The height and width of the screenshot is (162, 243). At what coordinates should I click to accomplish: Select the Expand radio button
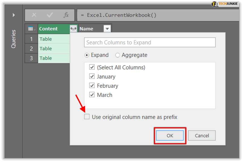pyautogui.click(x=87, y=55)
